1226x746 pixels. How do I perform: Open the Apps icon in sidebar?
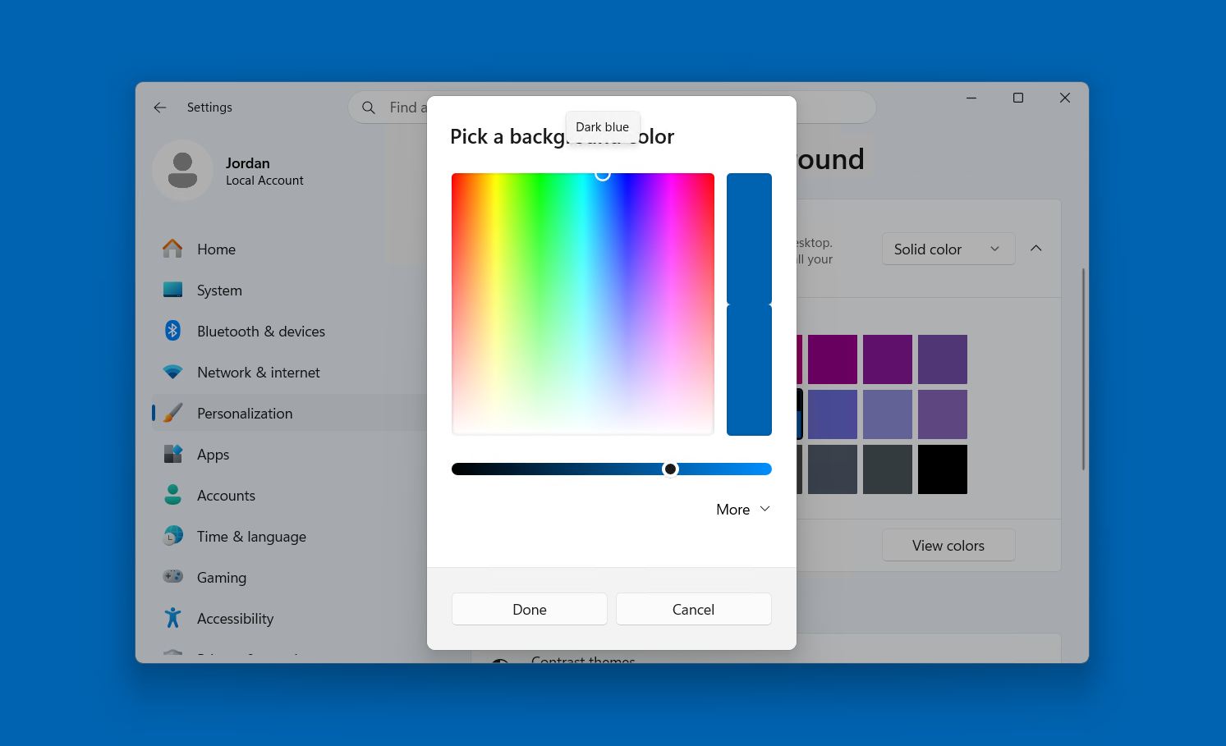tap(172, 454)
